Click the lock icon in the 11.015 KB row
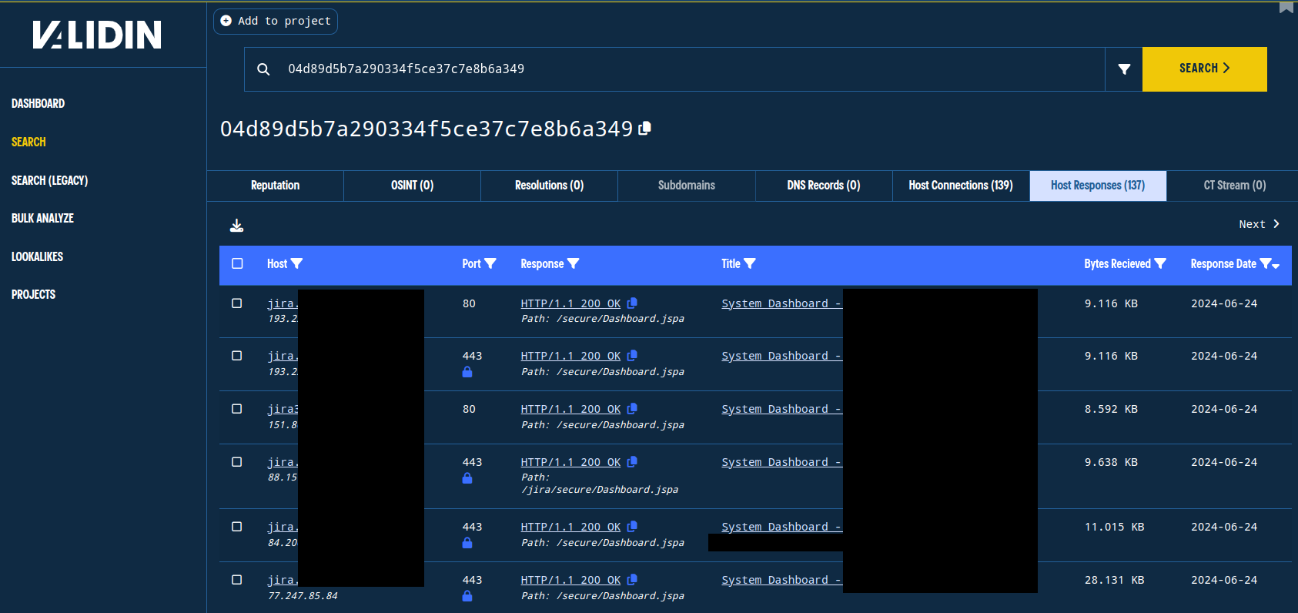 pos(467,543)
